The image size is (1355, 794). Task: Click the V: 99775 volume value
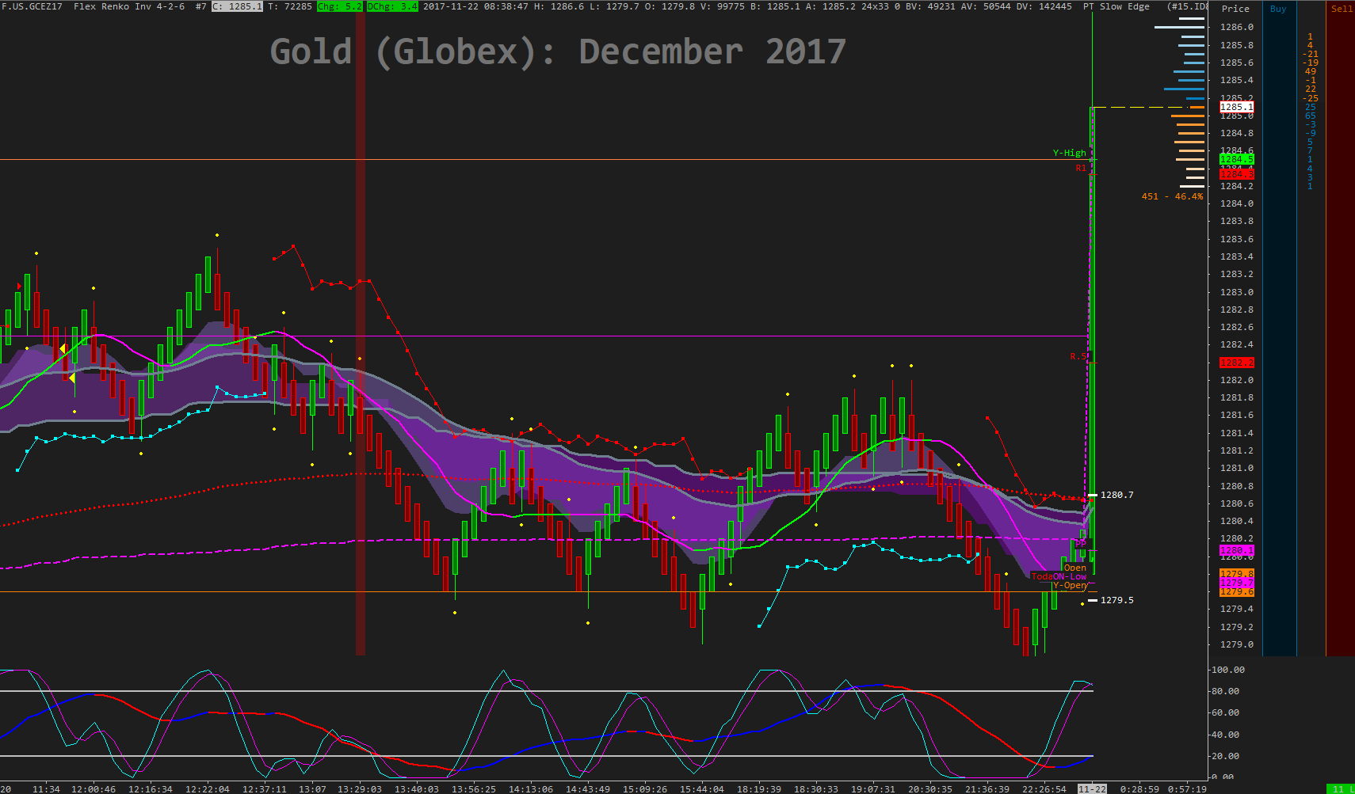tap(723, 6)
